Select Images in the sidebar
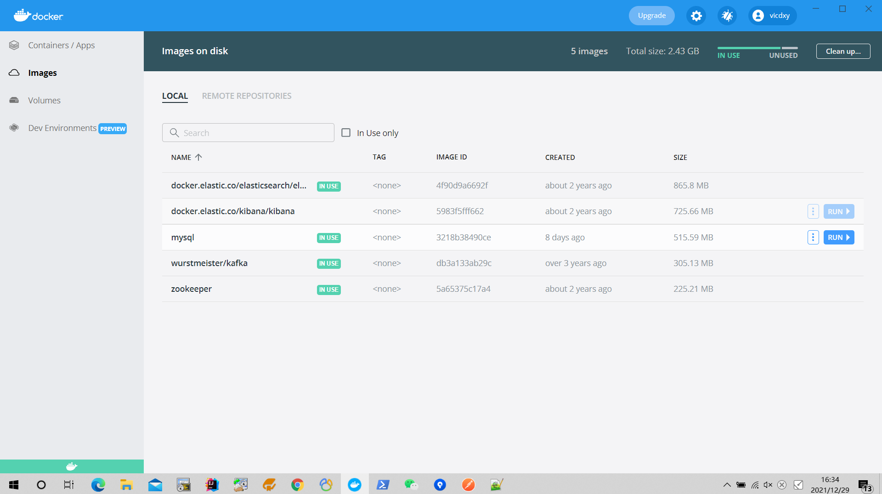The width and height of the screenshot is (882, 494). click(x=42, y=73)
